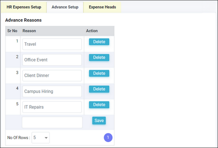This screenshot has height=148, width=218.
Task: Select the IT Repairs text box
Action: 52,107
